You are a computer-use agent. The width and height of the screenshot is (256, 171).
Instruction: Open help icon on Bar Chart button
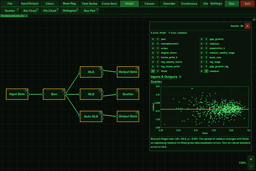coord(37,9)
